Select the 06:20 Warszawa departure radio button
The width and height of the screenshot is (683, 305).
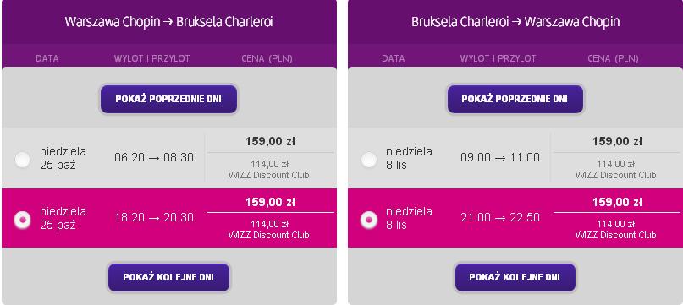(22, 161)
